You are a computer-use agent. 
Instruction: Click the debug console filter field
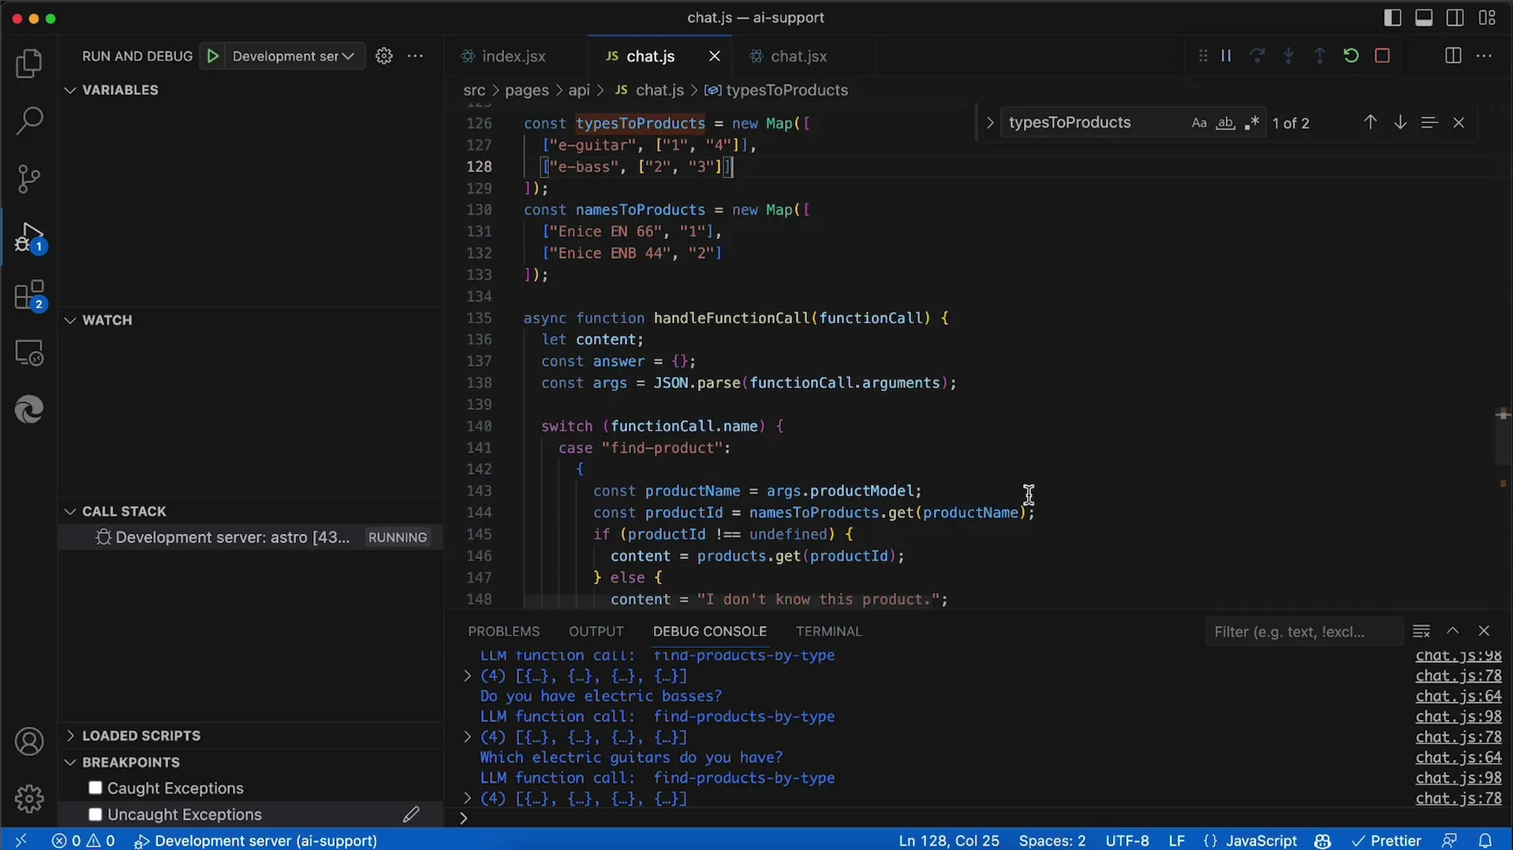(x=1303, y=632)
